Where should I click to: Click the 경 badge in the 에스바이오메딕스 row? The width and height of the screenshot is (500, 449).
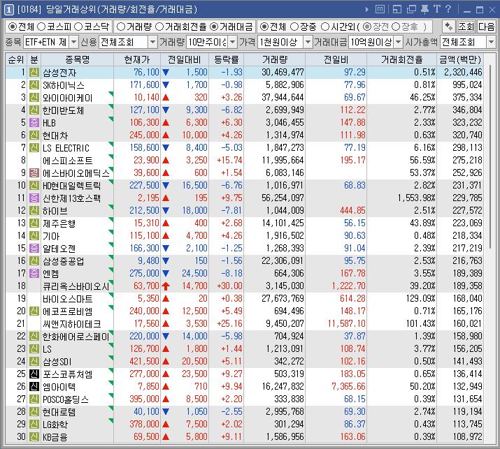(34, 173)
